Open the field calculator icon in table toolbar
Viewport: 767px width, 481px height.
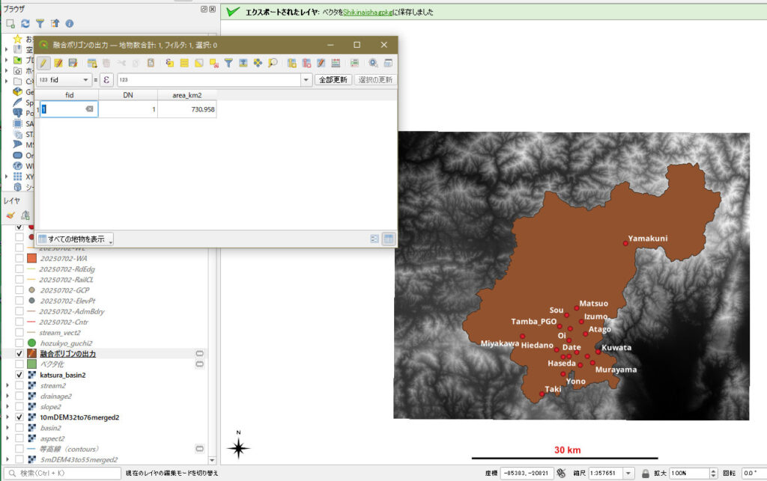click(336, 64)
